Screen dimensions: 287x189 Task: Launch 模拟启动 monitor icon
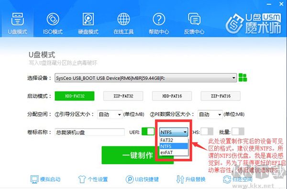click(x=34, y=179)
